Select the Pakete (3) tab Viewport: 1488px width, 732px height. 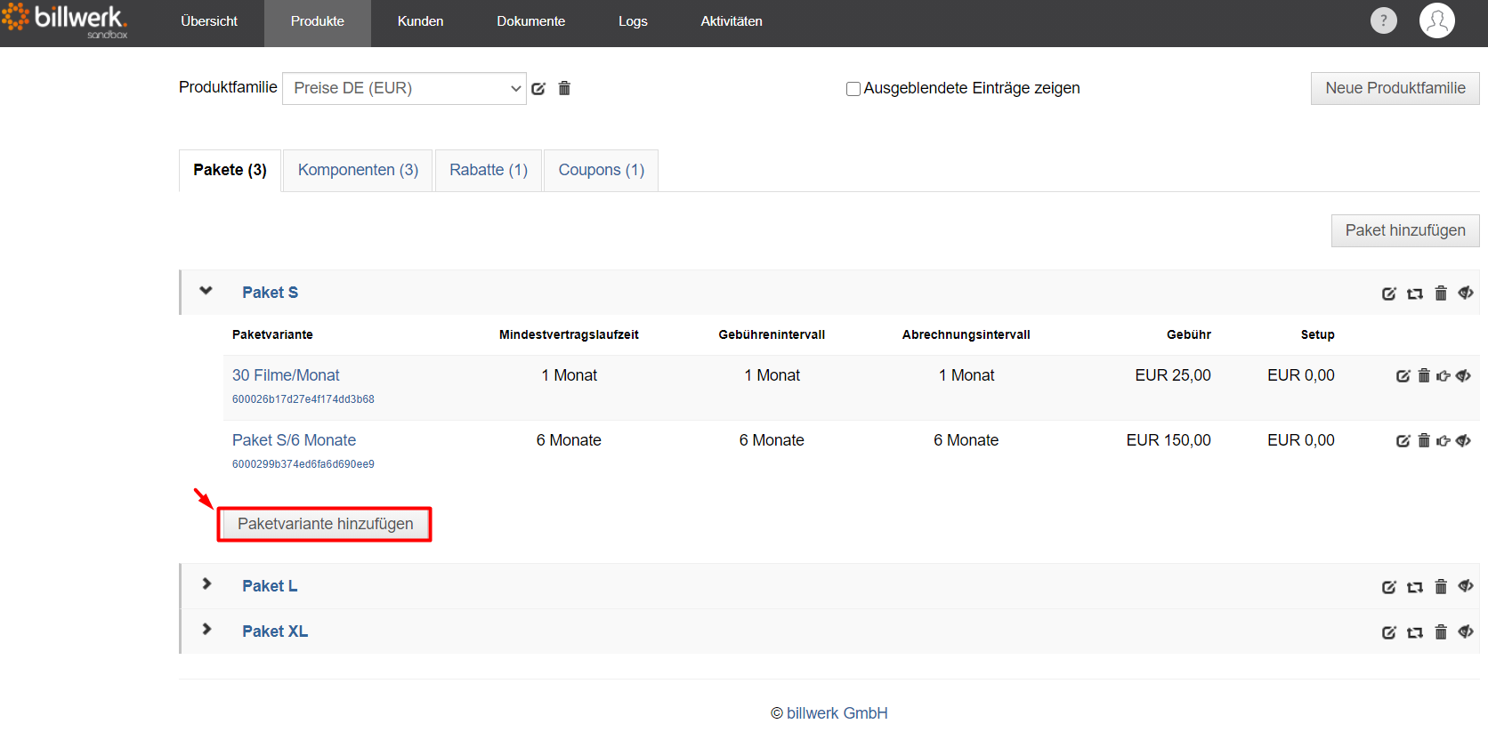tap(230, 170)
